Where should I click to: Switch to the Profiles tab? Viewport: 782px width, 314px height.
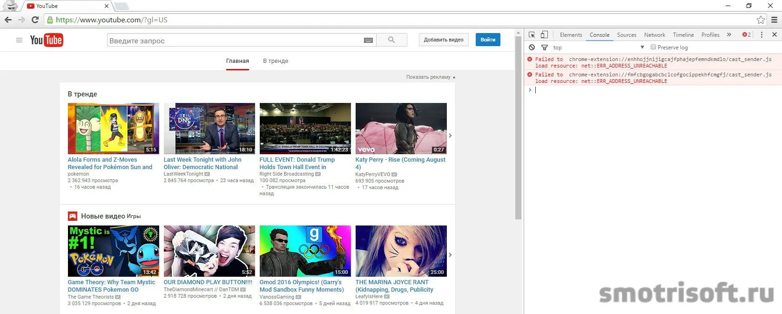[x=710, y=34]
